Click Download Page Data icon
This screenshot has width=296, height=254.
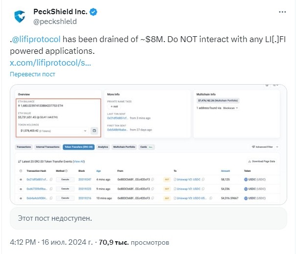click(249, 162)
